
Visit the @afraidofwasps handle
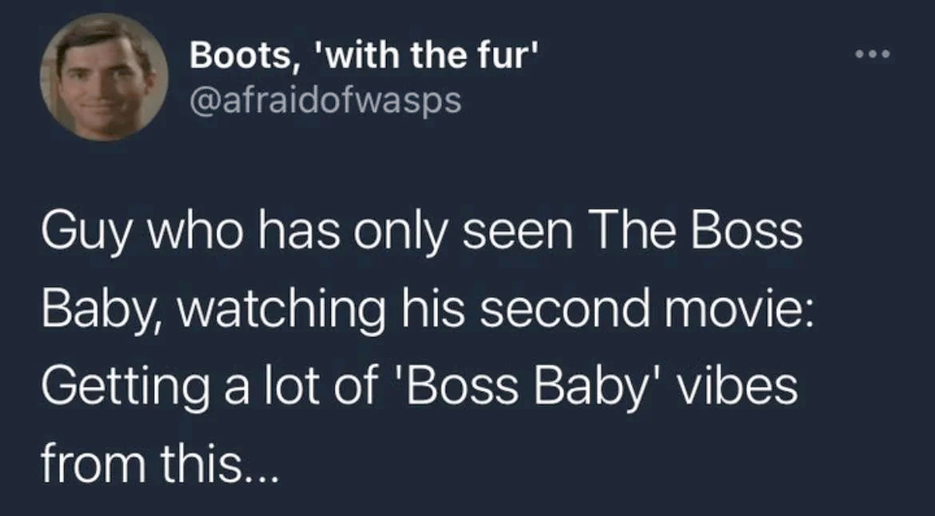coord(325,100)
